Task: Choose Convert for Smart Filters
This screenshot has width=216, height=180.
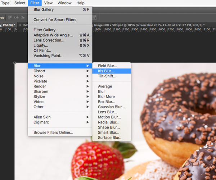Action: pyautogui.click(x=60, y=20)
